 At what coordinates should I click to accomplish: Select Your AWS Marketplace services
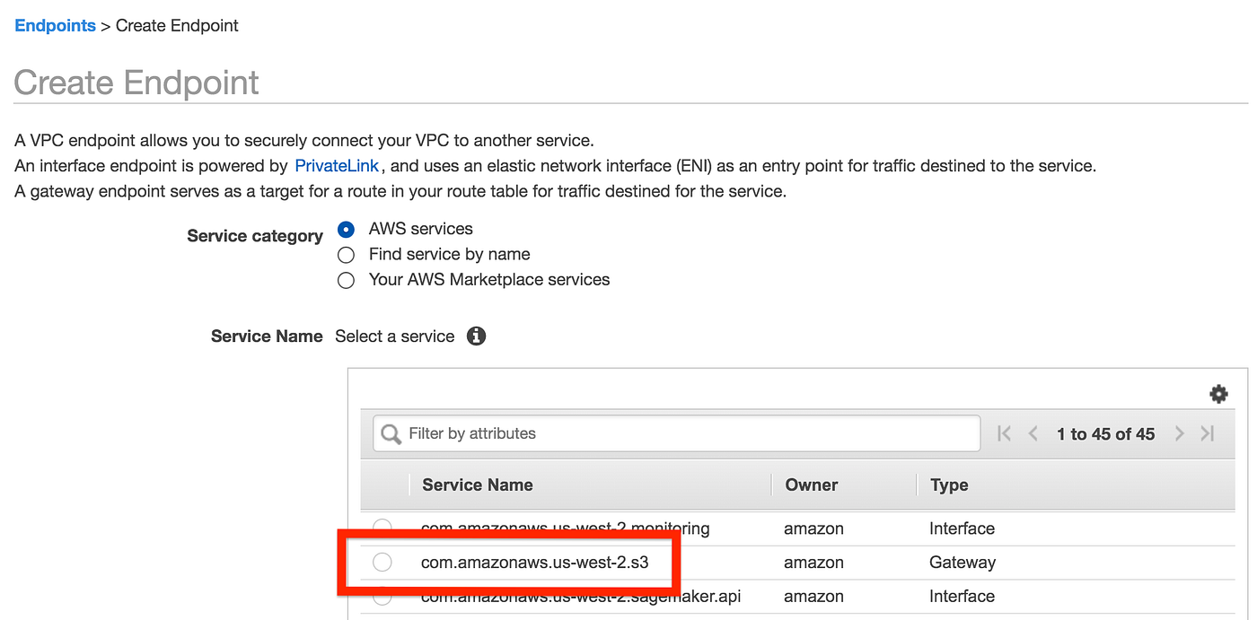click(346, 280)
